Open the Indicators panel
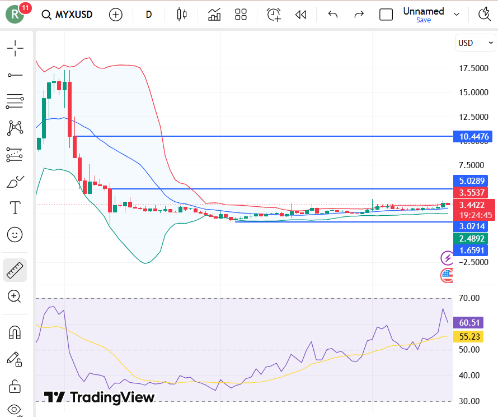 (214, 15)
